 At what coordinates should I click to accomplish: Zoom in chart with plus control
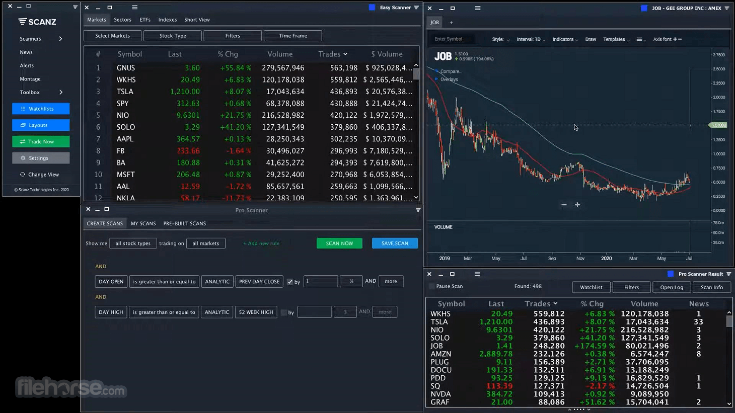[577, 205]
